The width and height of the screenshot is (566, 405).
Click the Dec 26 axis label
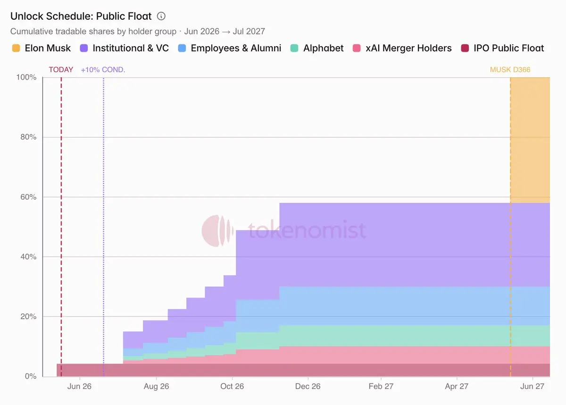[308, 386]
